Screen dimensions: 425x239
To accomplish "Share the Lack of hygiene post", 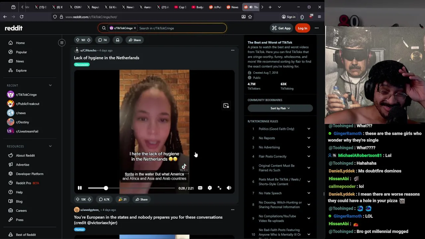I will (x=141, y=199).
